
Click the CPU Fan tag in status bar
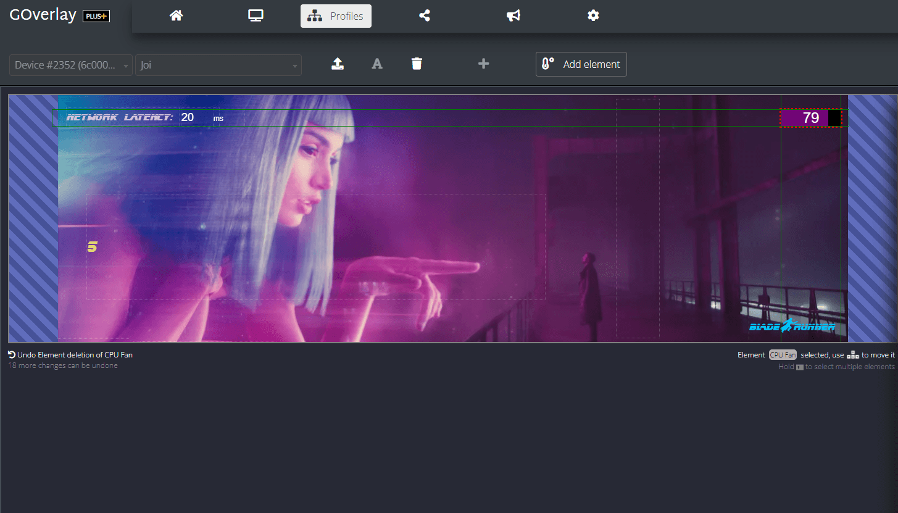click(x=783, y=355)
